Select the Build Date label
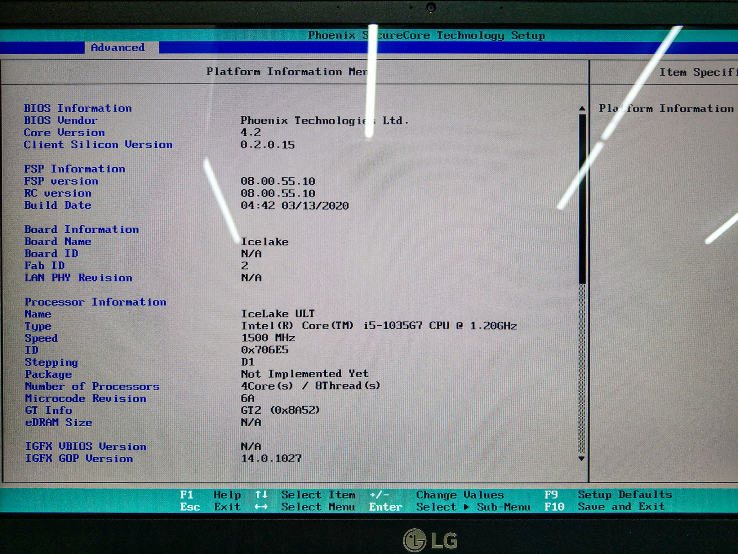This screenshot has width=738, height=554. point(58,205)
